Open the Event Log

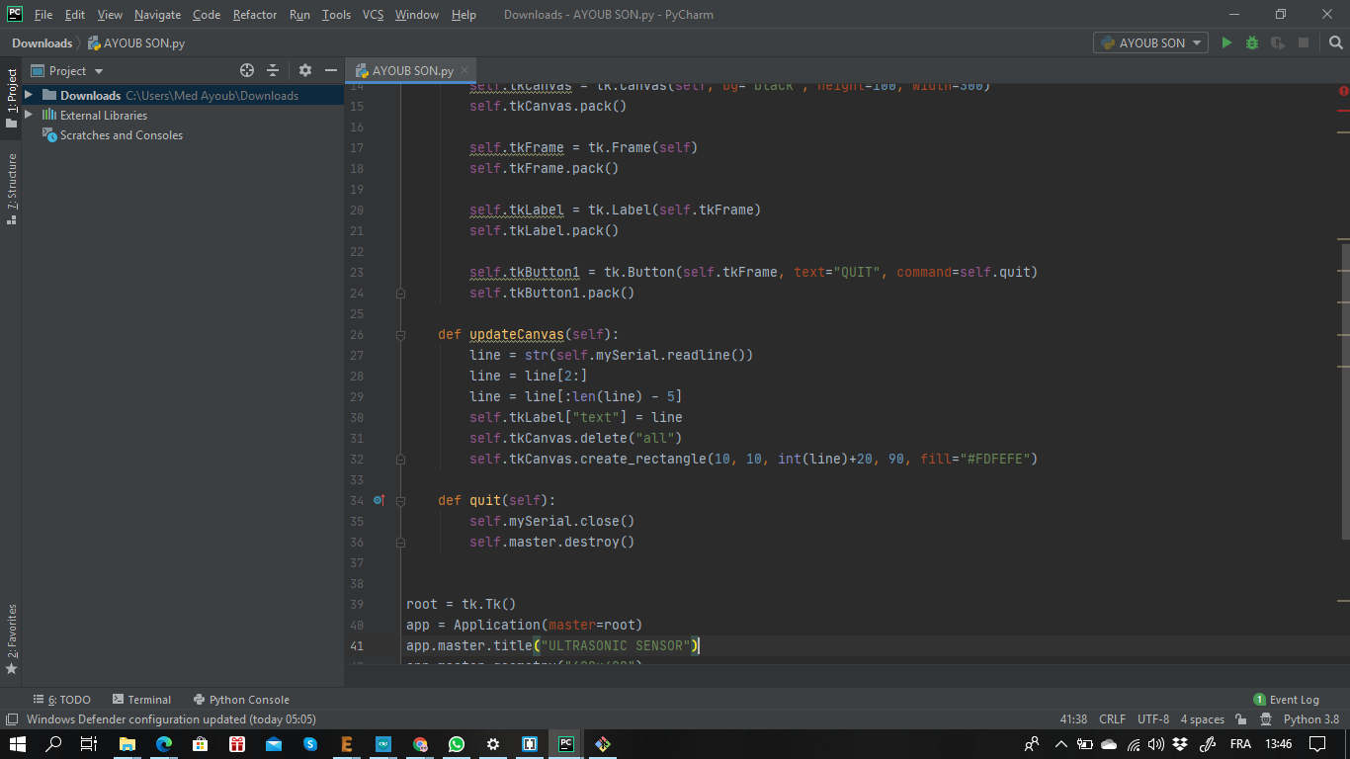[1286, 700]
